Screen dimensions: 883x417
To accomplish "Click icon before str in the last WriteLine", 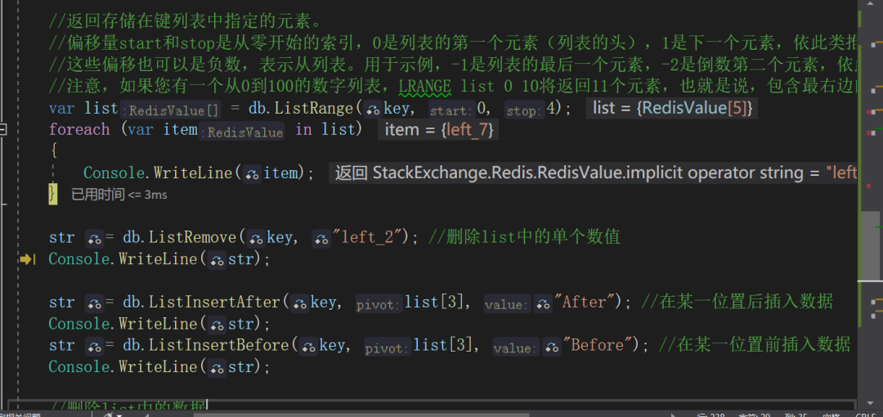I will point(217,369).
